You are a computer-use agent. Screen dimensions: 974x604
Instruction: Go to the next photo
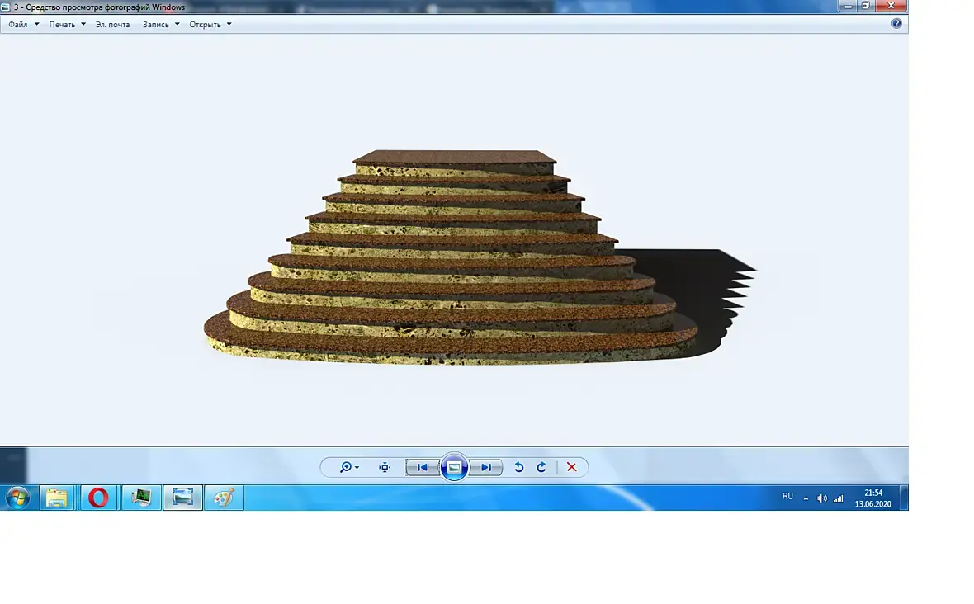tap(486, 467)
